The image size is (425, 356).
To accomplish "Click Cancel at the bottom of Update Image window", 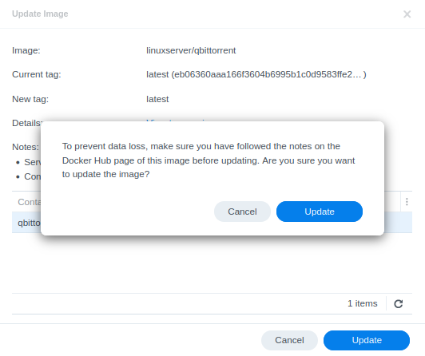I will (x=289, y=340).
